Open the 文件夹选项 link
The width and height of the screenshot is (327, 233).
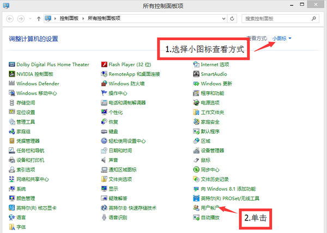tap(120, 179)
